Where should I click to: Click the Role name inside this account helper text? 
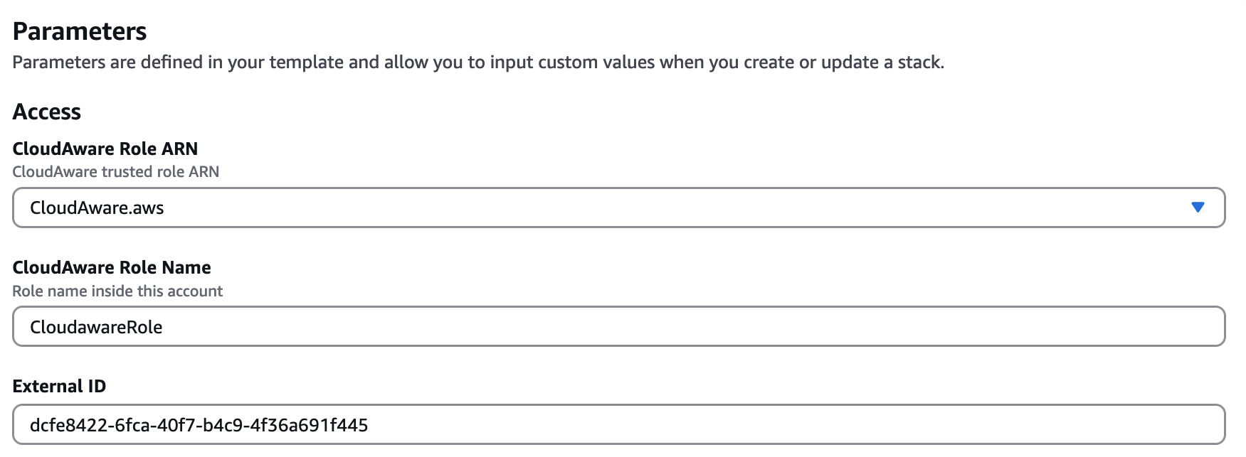[x=117, y=291]
